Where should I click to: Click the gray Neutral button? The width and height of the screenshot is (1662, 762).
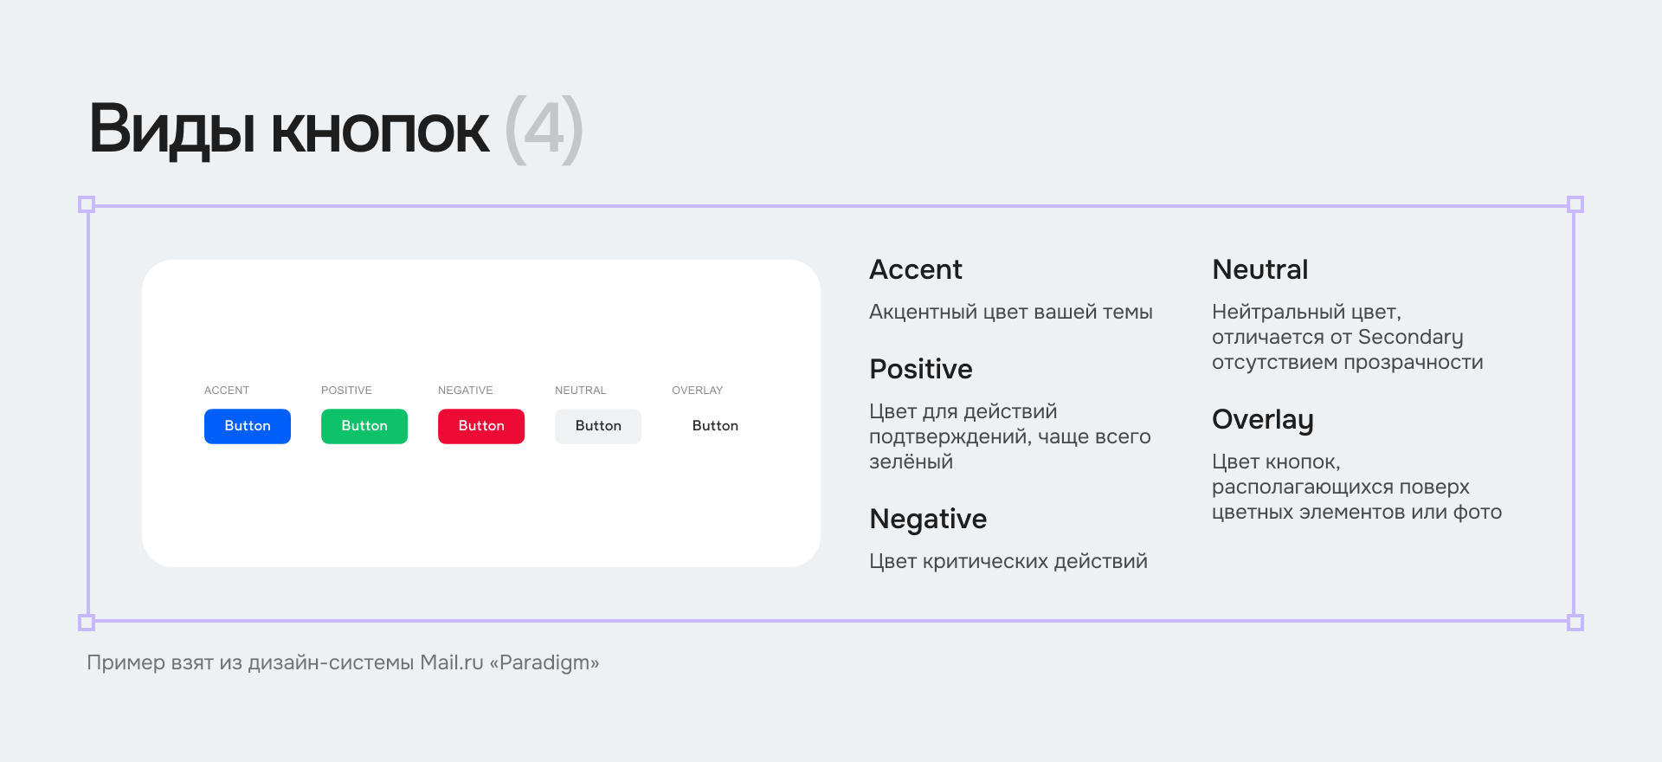pos(598,426)
